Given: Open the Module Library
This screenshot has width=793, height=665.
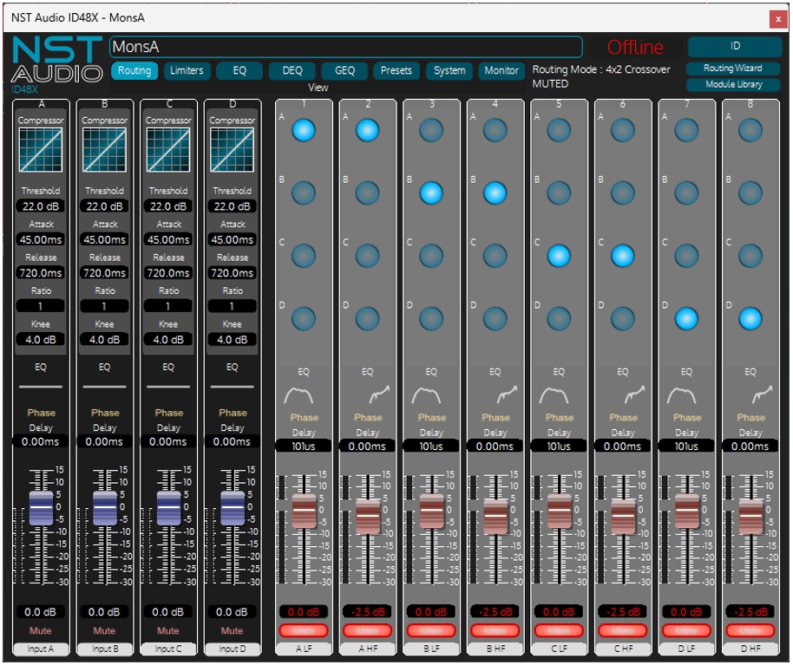Looking at the screenshot, I should pos(733,85).
